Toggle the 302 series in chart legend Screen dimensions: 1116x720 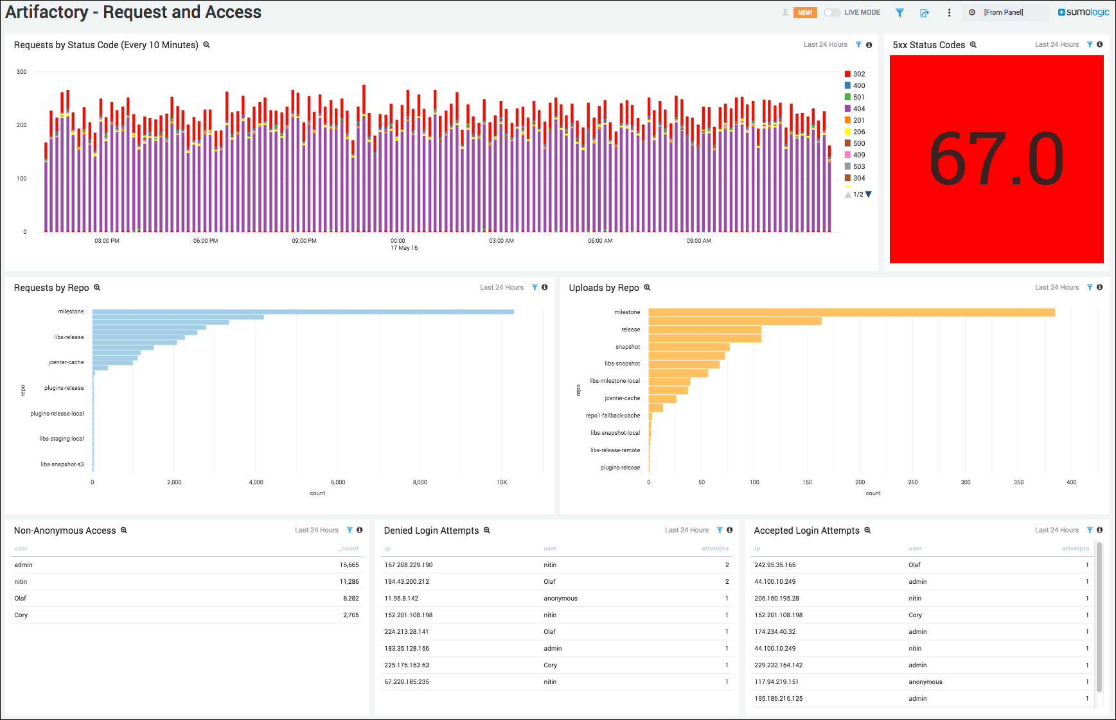859,74
